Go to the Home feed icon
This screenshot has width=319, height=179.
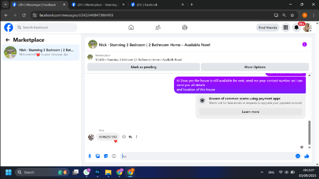131,27
